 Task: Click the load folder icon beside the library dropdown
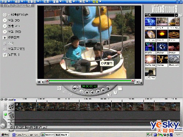pyautogui.click(x=180, y=15)
